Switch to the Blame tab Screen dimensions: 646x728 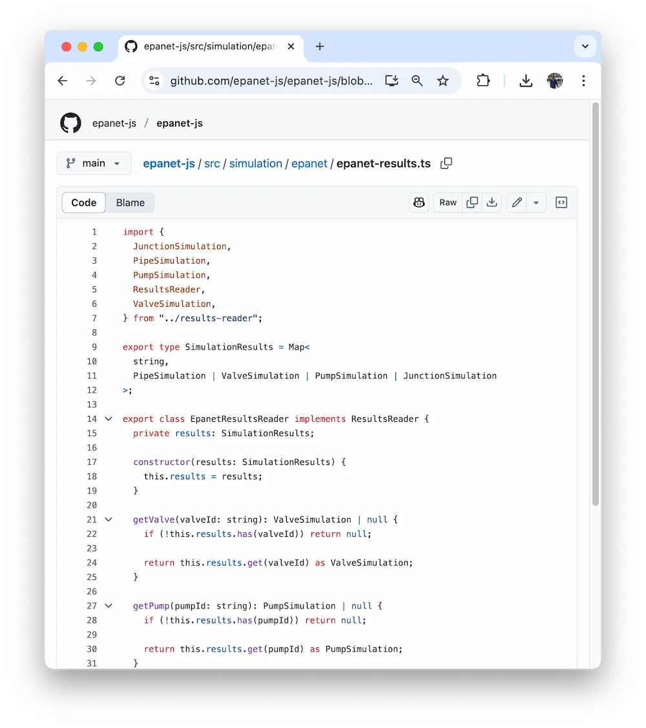pyautogui.click(x=129, y=202)
